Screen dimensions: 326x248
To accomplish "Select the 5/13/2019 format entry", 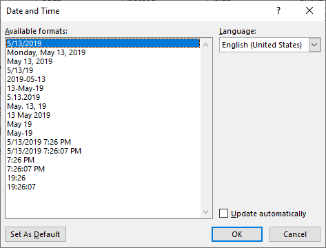I will (103, 43).
